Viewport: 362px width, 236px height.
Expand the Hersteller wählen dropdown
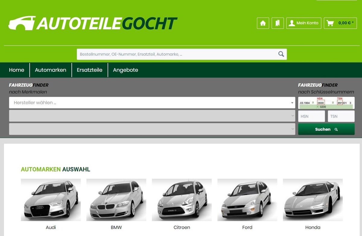click(152, 103)
